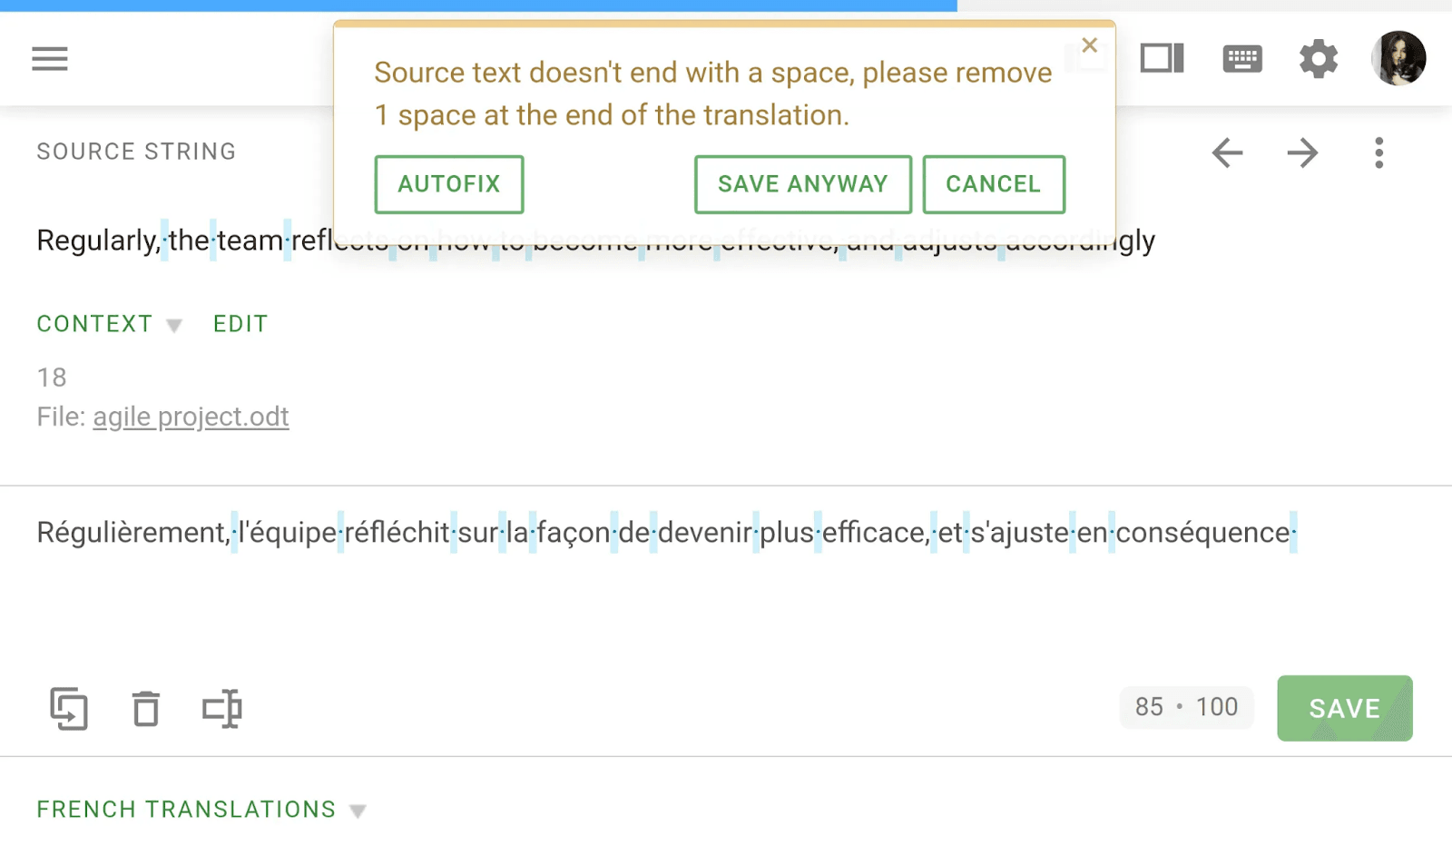Viewport: 1452px width, 845px height.
Task: Click SAVE ANYWAY in the warning
Action: [x=802, y=184]
